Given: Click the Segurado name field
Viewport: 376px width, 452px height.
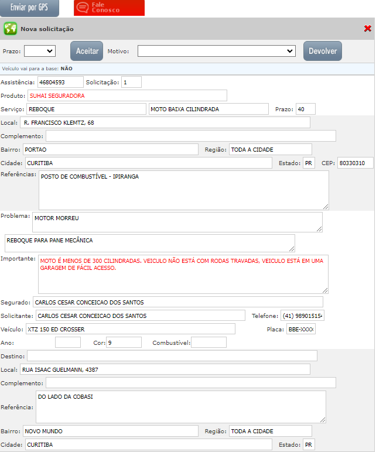Looking at the screenshot, I should coord(178,302).
